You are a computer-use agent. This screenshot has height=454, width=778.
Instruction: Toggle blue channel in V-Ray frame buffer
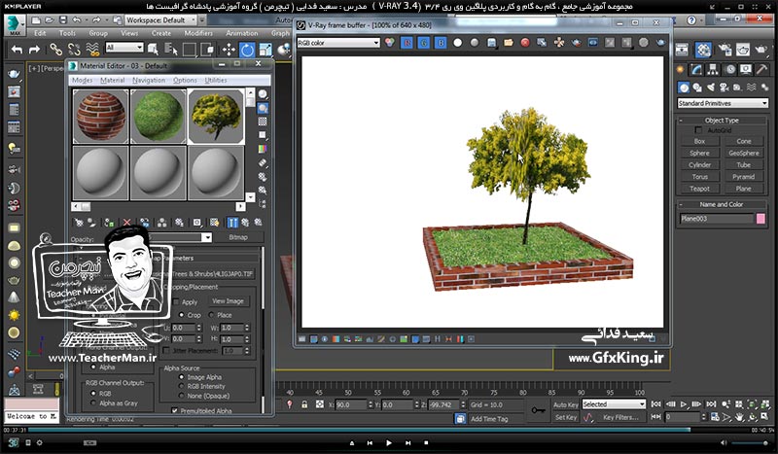pyautogui.click(x=441, y=43)
